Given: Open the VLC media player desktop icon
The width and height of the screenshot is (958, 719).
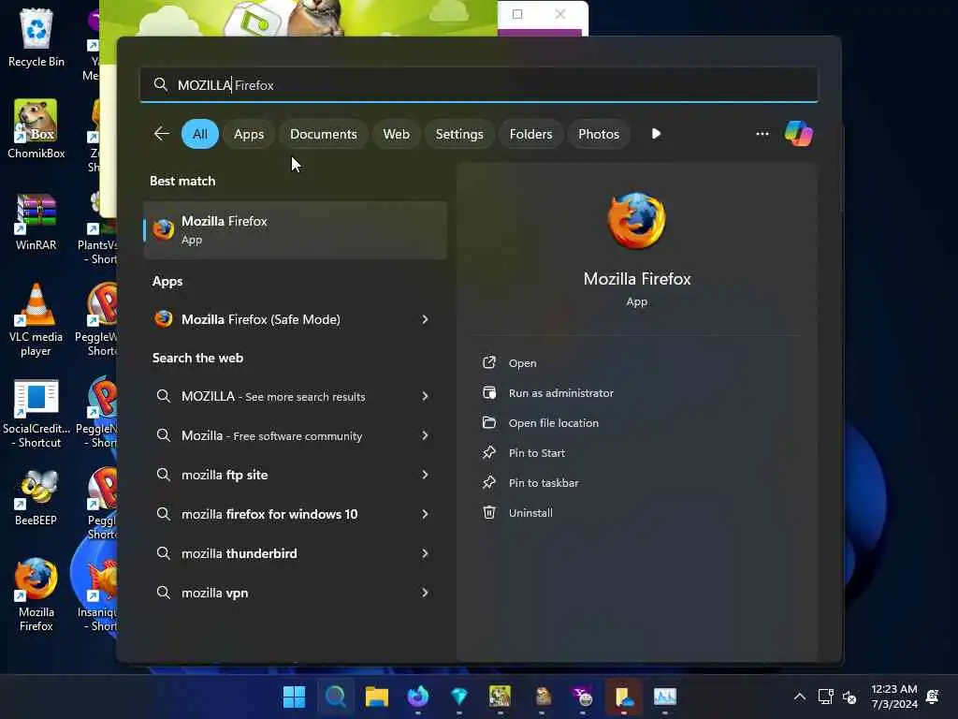Looking at the screenshot, I should [x=36, y=320].
